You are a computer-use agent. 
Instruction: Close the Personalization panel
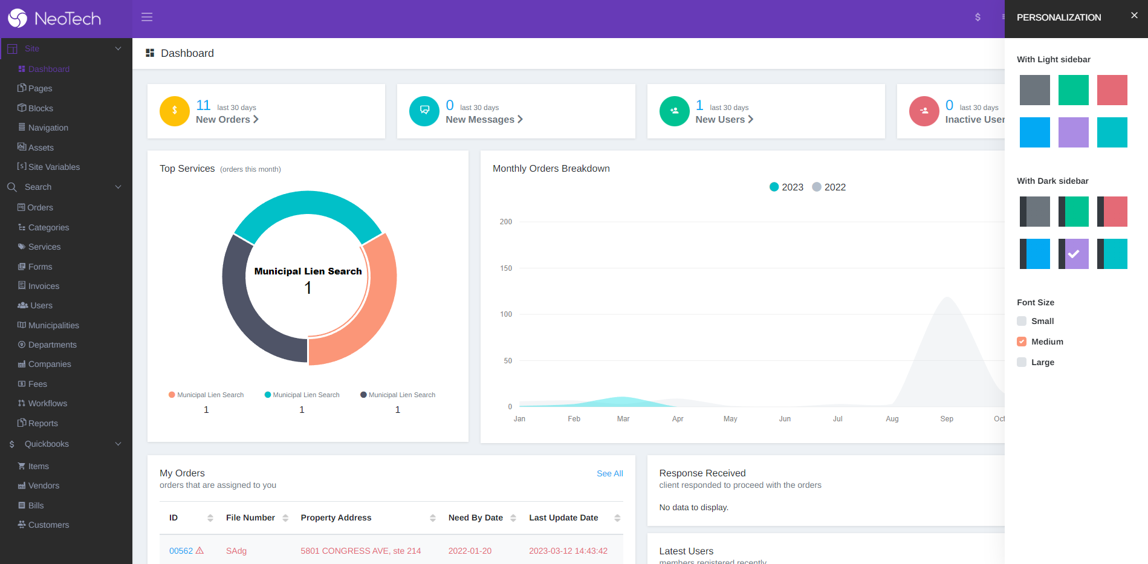pyautogui.click(x=1134, y=16)
